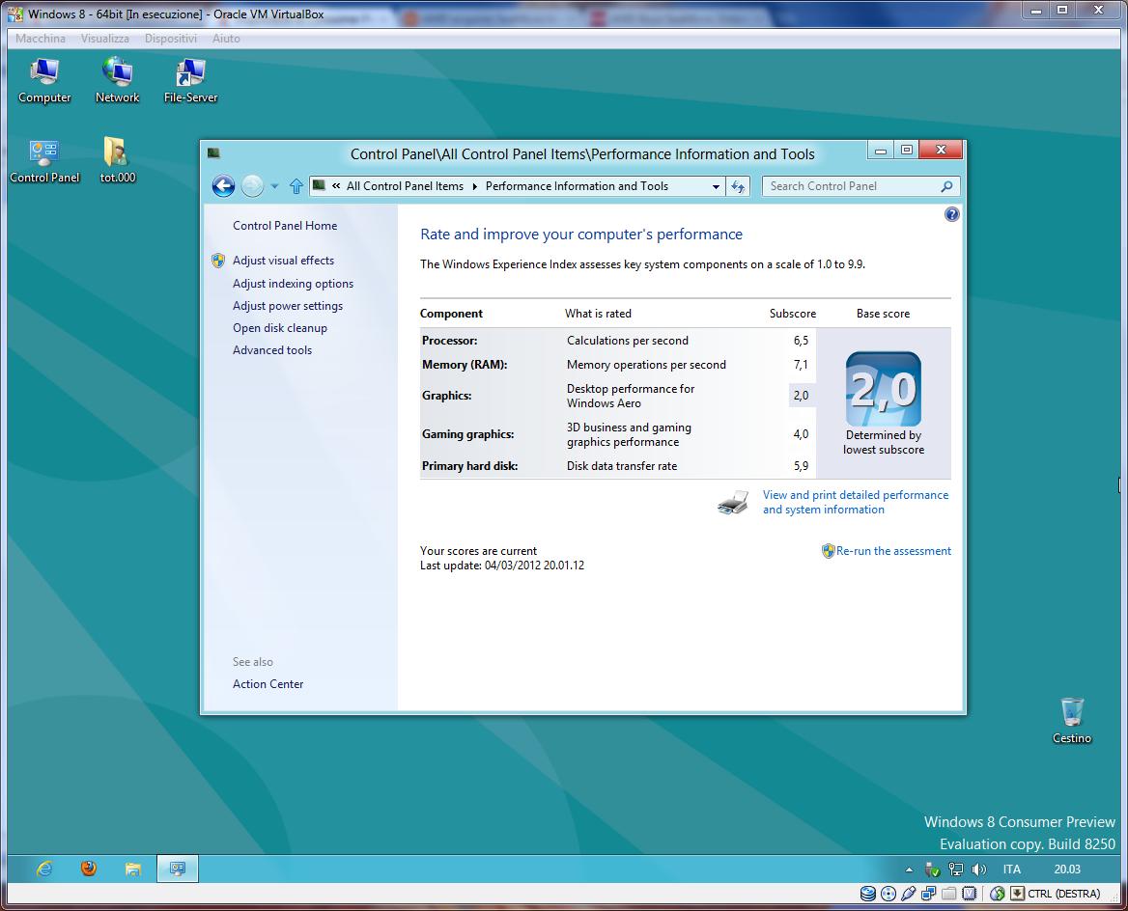
Task: Launch Firefox from the taskbar
Action: (89, 869)
